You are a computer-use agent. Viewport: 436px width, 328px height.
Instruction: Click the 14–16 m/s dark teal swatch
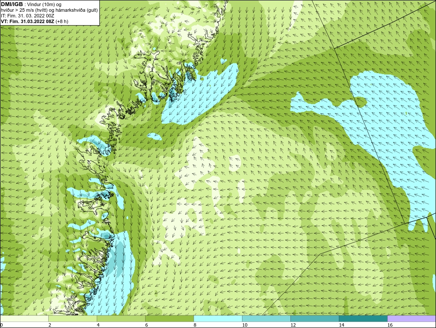pyautogui.click(x=363, y=318)
